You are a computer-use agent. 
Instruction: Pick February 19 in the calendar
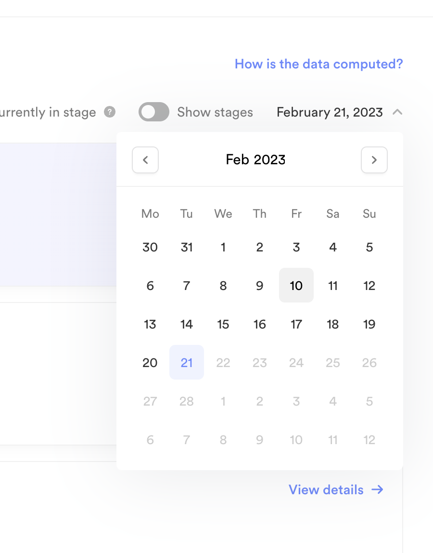(369, 324)
